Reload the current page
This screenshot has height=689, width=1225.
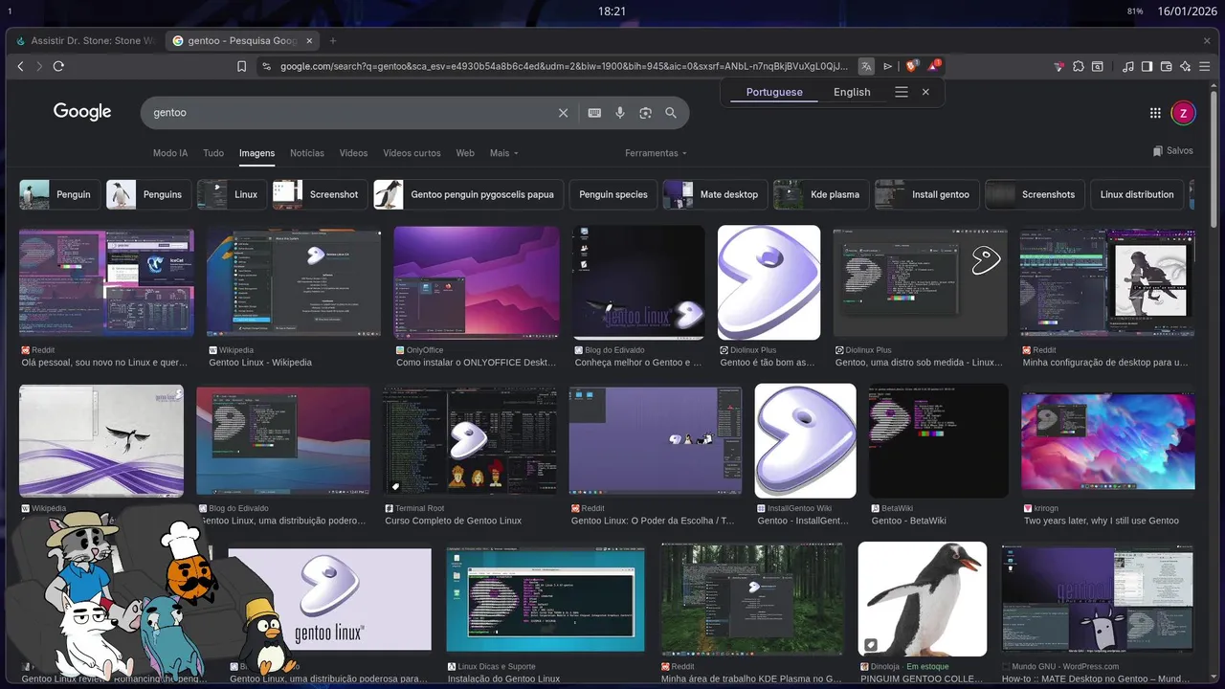click(x=58, y=66)
